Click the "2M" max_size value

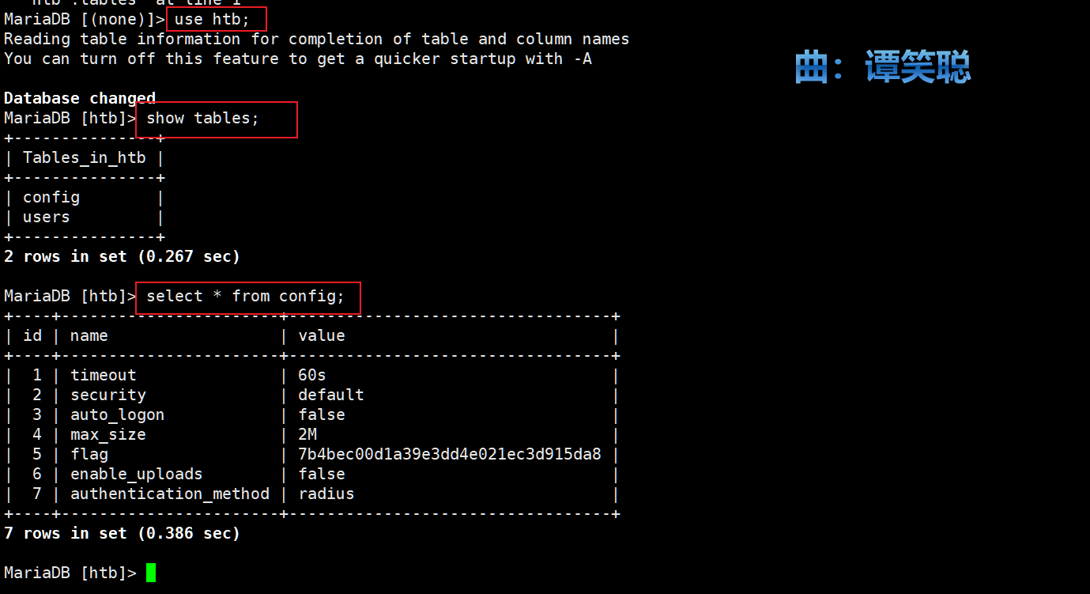pos(307,434)
